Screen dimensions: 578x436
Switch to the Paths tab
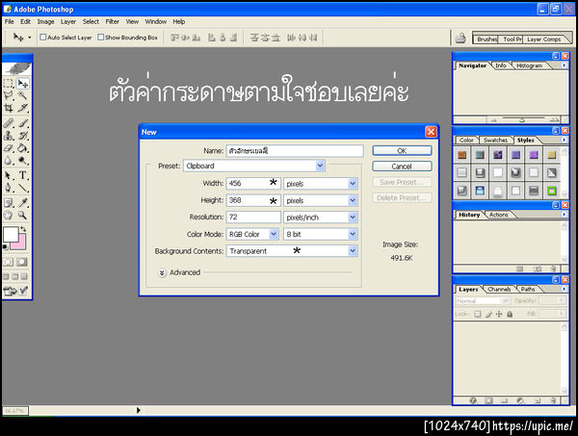[528, 289]
